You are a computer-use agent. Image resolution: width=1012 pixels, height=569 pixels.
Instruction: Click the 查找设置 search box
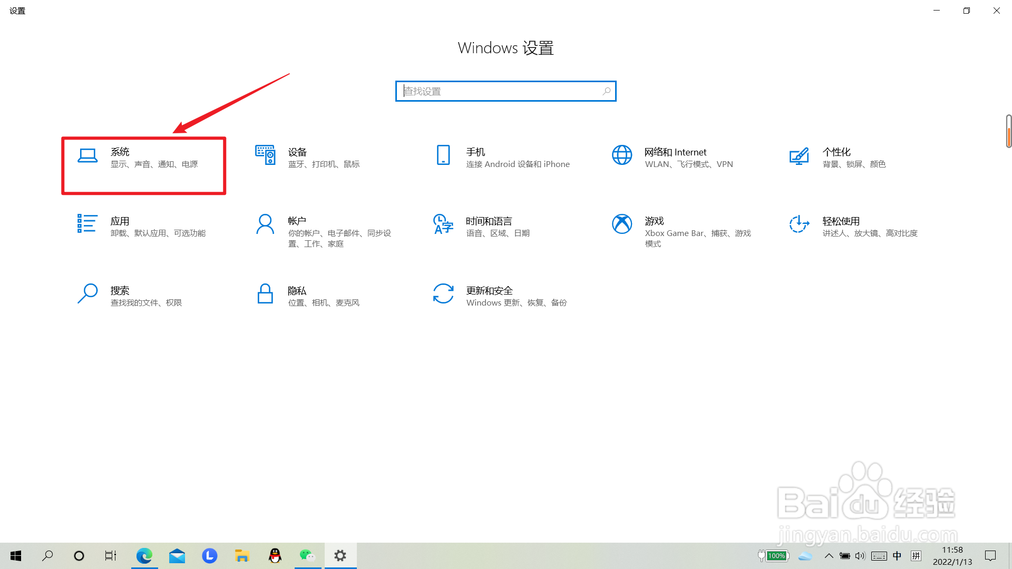(505, 91)
